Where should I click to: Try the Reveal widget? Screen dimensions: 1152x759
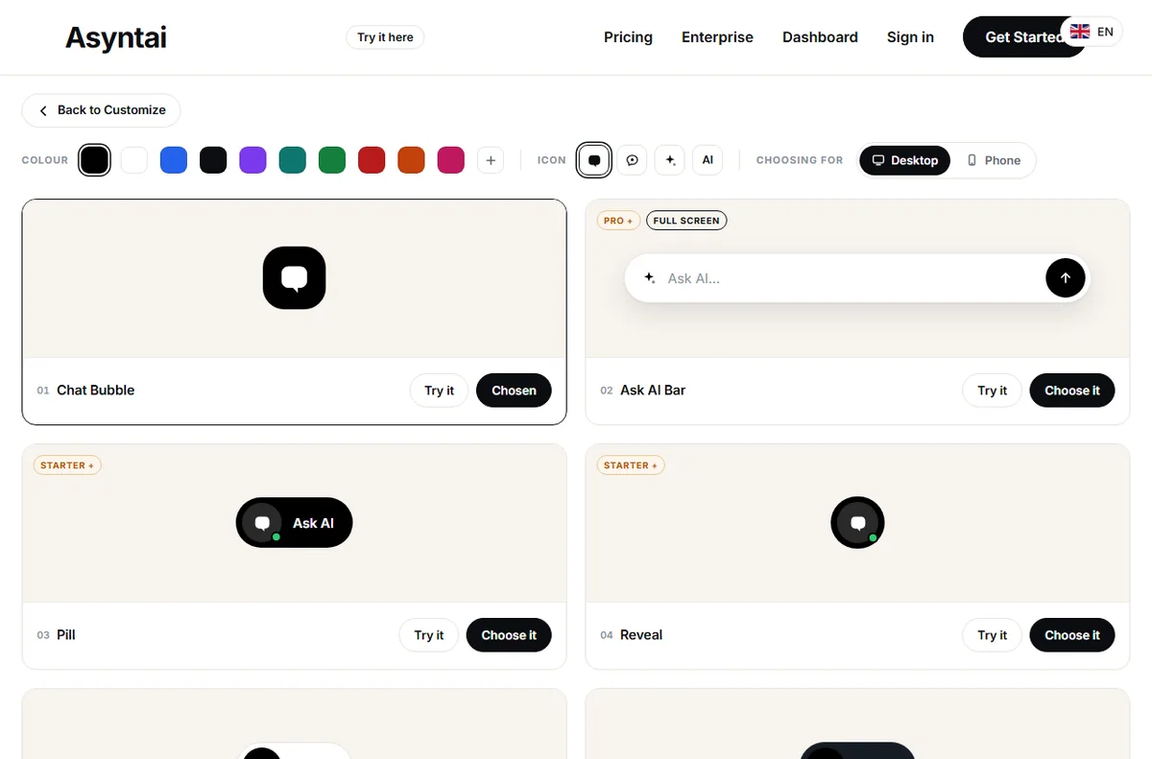(992, 635)
